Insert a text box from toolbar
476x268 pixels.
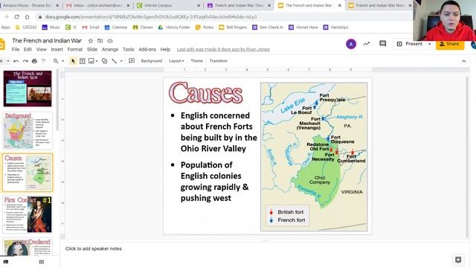(x=83, y=61)
